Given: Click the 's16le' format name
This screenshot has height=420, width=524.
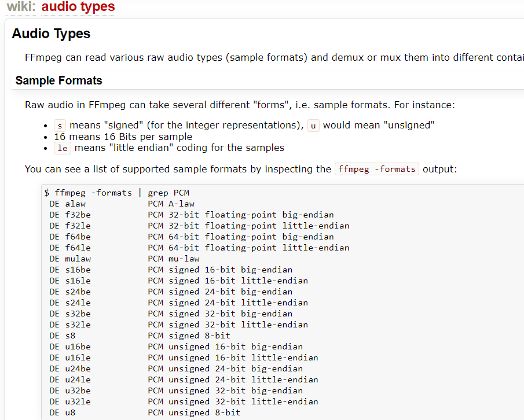Looking at the screenshot, I should click(x=78, y=281).
